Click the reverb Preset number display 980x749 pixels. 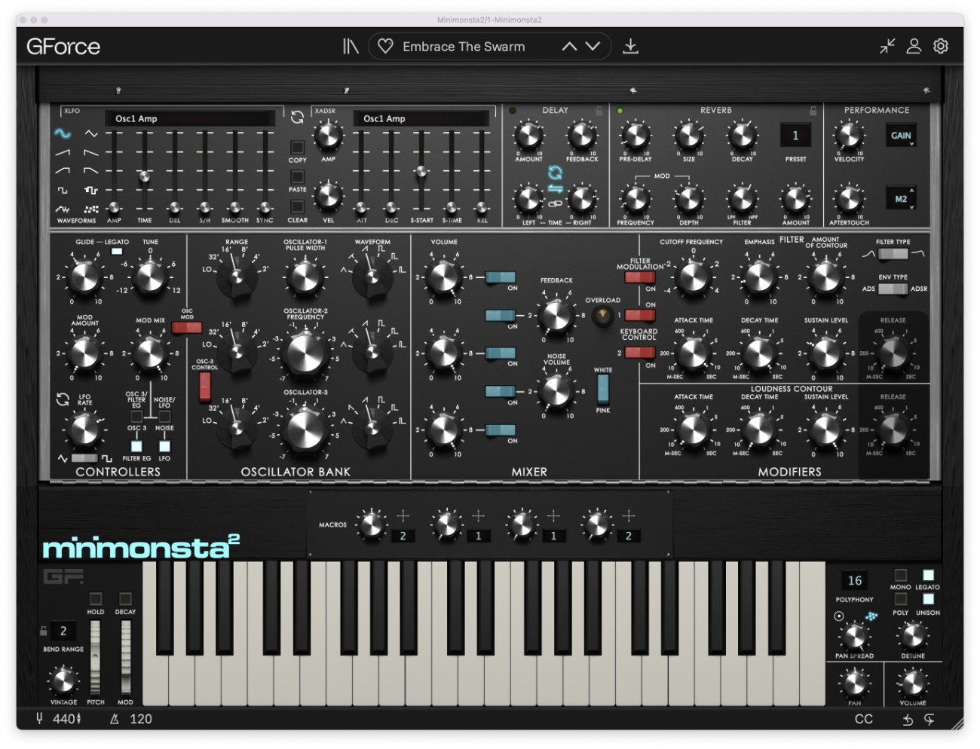point(795,136)
